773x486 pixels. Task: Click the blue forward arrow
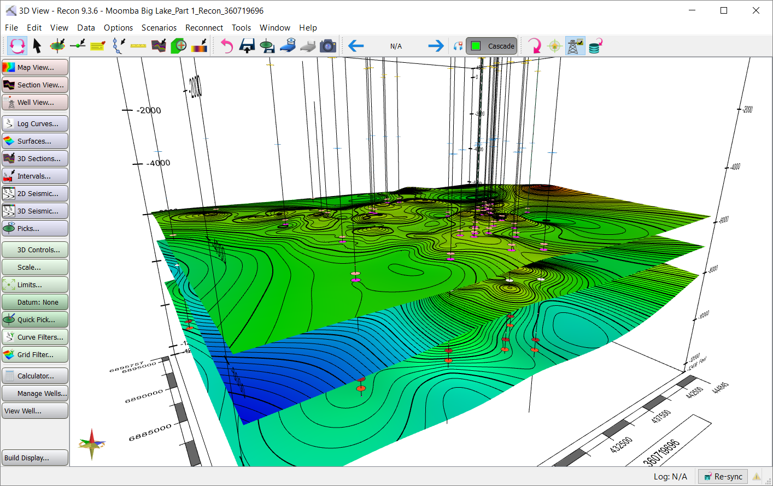436,46
